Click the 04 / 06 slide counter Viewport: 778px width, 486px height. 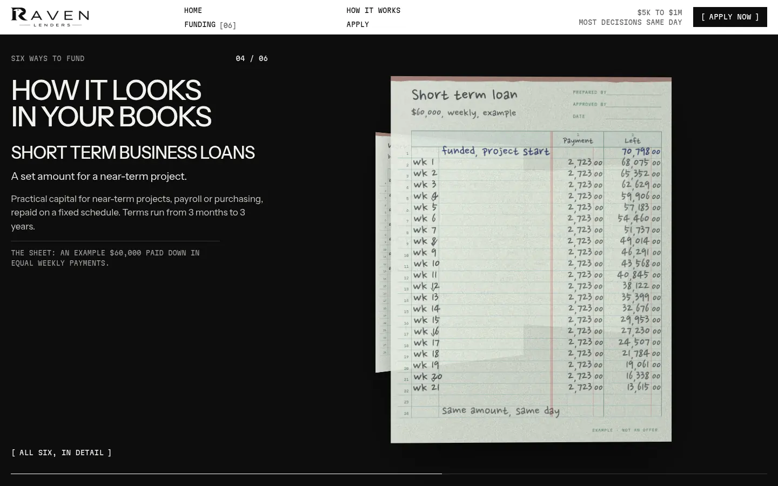pyautogui.click(x=252, y=58)
